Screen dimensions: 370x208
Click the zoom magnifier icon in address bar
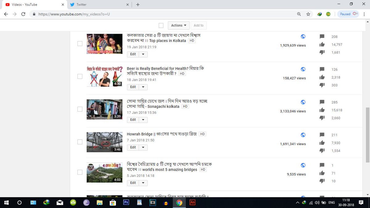pyautogui.click(x=299, y=14)
